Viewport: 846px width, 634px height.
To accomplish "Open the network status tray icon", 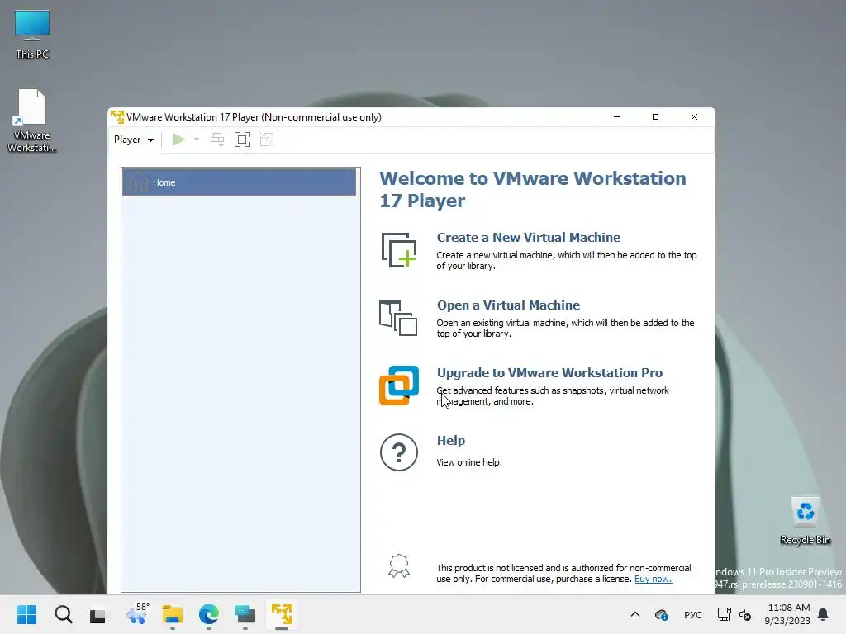I will point(724,614).
